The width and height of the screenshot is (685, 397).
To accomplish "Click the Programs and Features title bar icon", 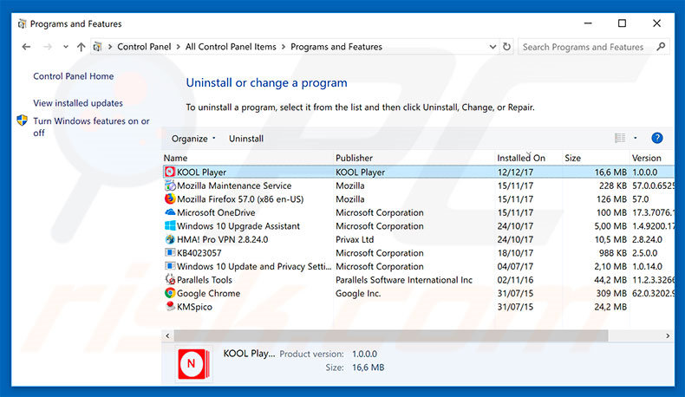I will [x=22, y=24].
